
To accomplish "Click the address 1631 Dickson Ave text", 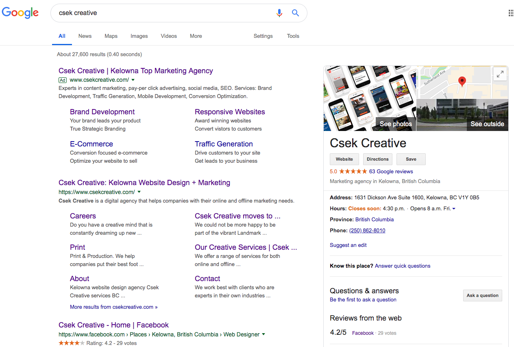I will 417,198.
